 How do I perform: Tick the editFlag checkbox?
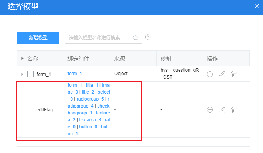click(x=30, y=110)
